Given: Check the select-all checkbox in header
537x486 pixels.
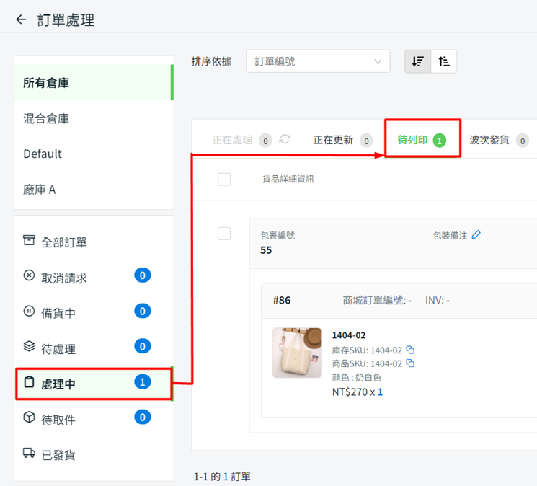Looking at the screenshot, I should click(x=224, y=179).
